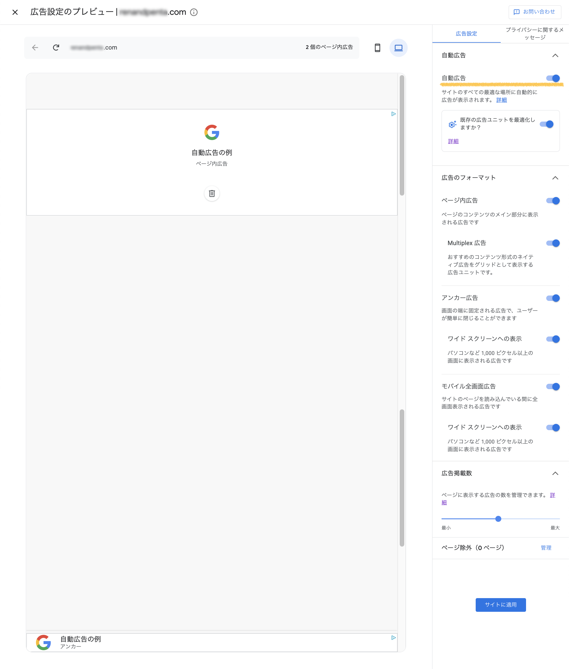Click the info icon beside the site name

point(194,12)
